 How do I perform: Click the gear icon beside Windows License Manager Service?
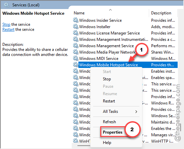pyautogui.click(x=75, y=33)
